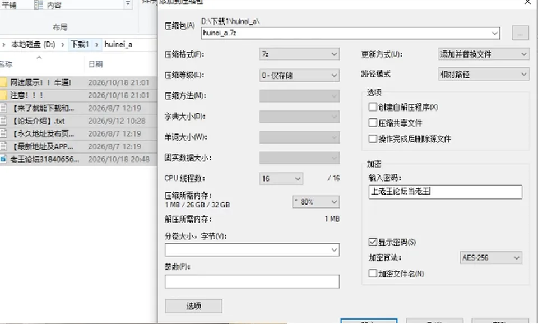Expand the archive name huinei_a.7z dropdown arrow
The image size is (538, 324).
tap(494, 33)
